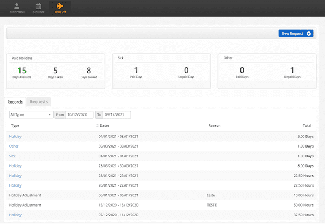The height and width of the screenshot is (224, 325).
Task: Open the Sick record dated 01/01/2021
Action: click(x=12, y=156)
